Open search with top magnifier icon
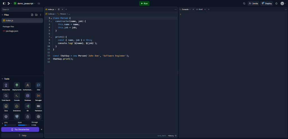This screenshot has width=288, height=139. click(x=244, y=3)
